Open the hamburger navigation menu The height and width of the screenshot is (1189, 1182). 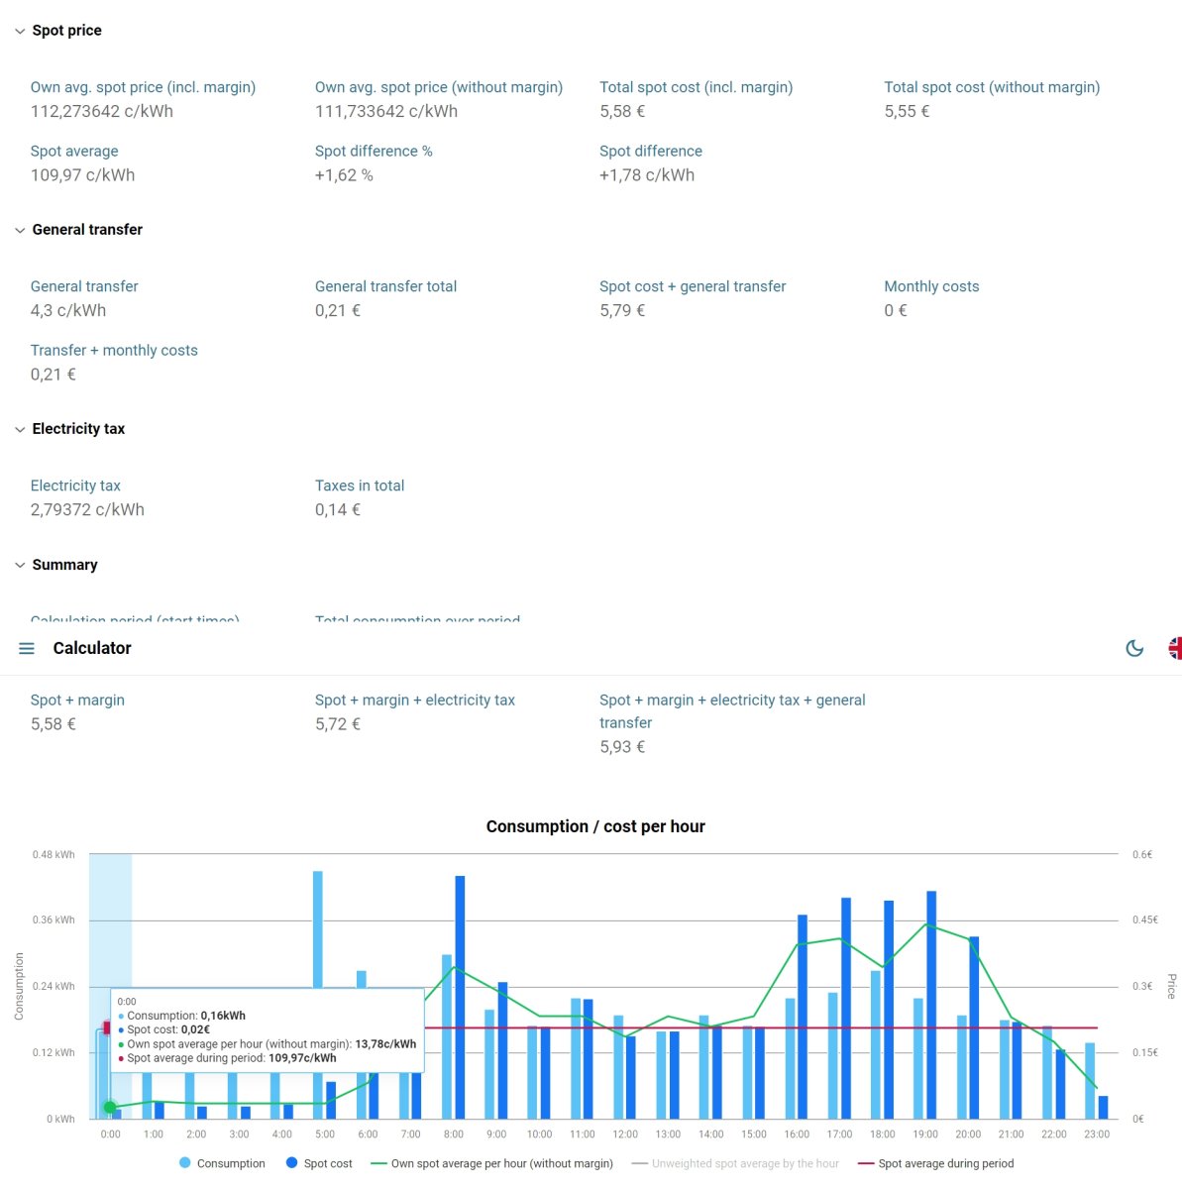coord(27,648)
